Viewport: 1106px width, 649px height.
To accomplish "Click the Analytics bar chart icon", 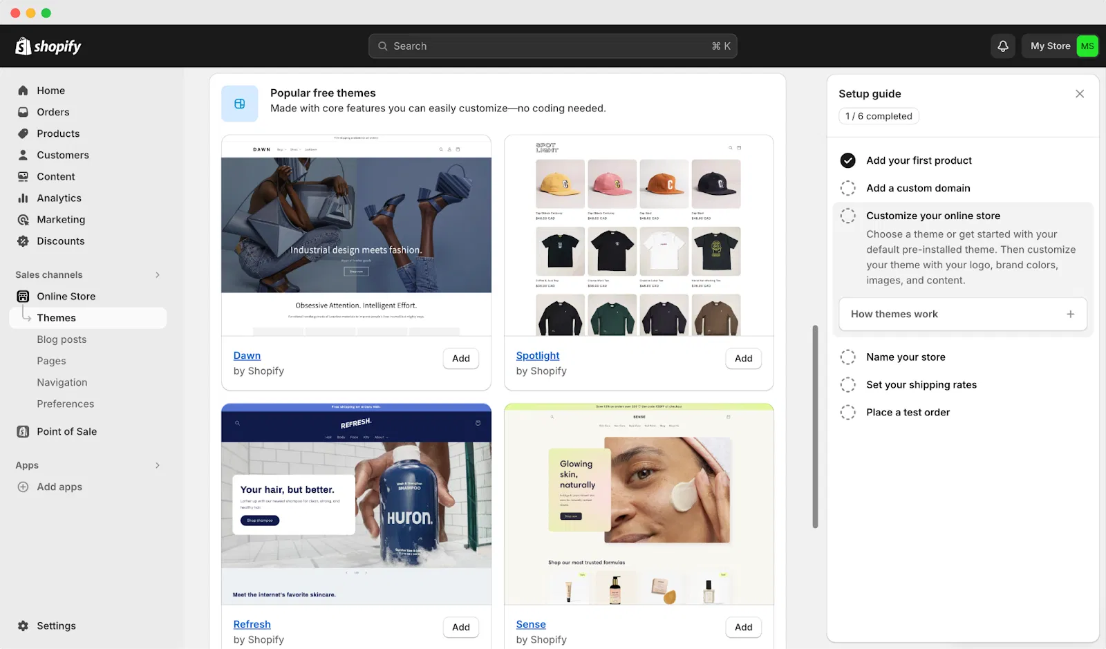I will 23,198.
